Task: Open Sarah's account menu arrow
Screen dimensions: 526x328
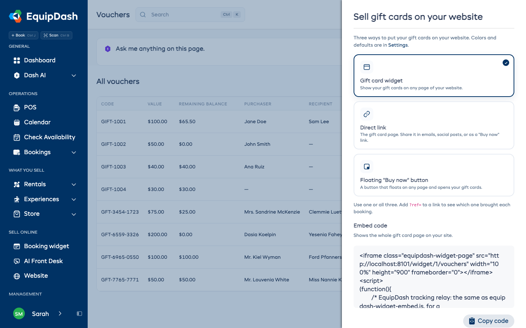Action: [60, 313]
